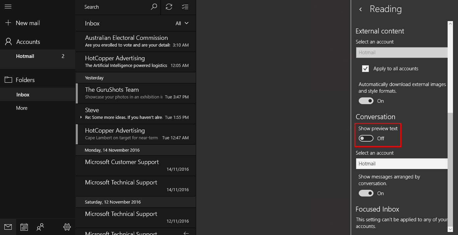Open Microsoft Technical Support email dated 14/11/2016

136,186
